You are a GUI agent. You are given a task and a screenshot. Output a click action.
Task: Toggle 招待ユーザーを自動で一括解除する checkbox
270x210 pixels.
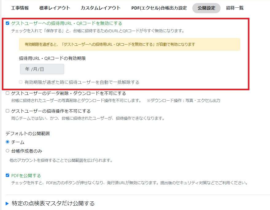tap(21, 82)
